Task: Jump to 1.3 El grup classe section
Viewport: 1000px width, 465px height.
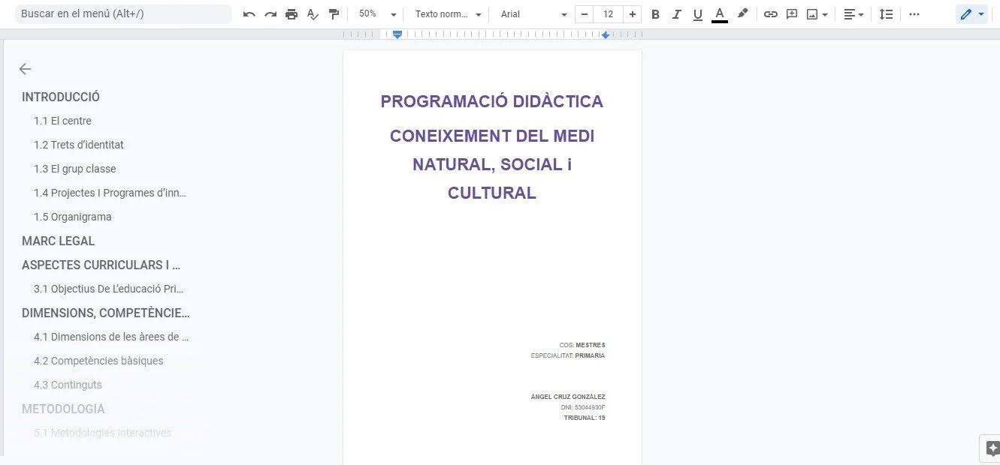Action: coord(75,169)
